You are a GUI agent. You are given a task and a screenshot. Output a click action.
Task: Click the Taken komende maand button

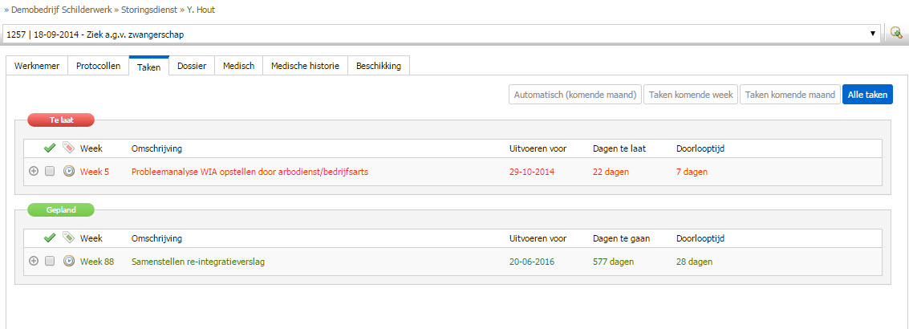790,95
